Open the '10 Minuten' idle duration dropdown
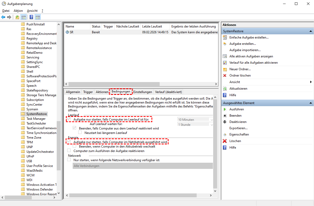Image resolution: width=314 pixels, height=206 pixels. click(196, 120)
